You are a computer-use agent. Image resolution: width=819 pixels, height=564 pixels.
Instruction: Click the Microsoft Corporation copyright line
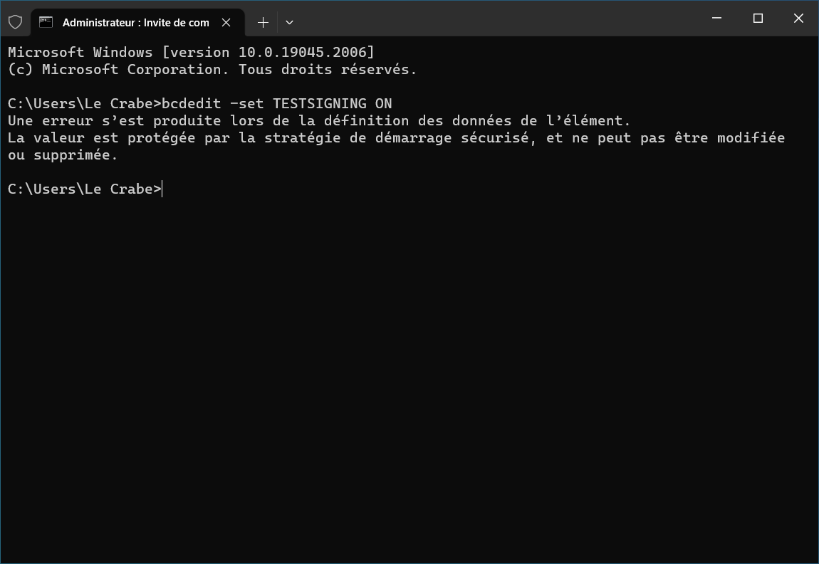click(x=212, y=70)
